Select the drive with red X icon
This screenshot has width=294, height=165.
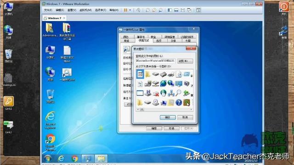click(155, 93)
